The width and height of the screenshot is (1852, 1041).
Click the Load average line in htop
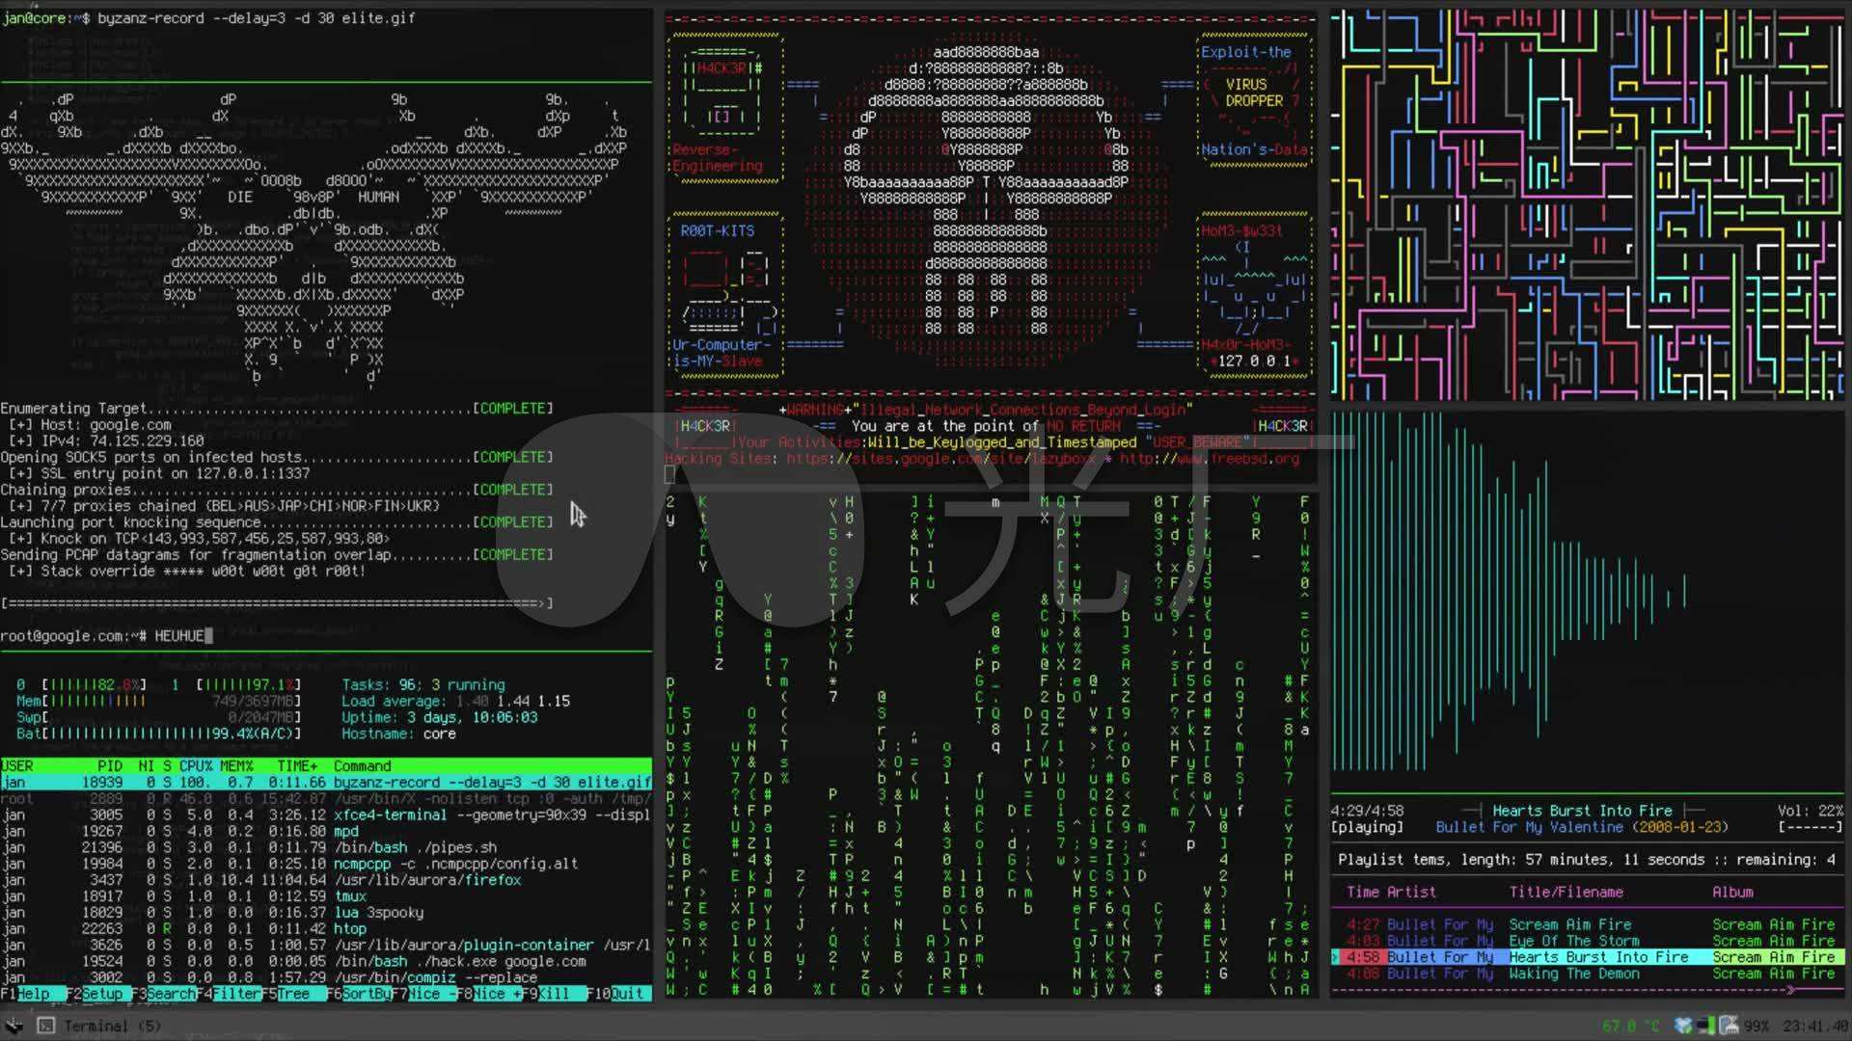click(455, 702)
